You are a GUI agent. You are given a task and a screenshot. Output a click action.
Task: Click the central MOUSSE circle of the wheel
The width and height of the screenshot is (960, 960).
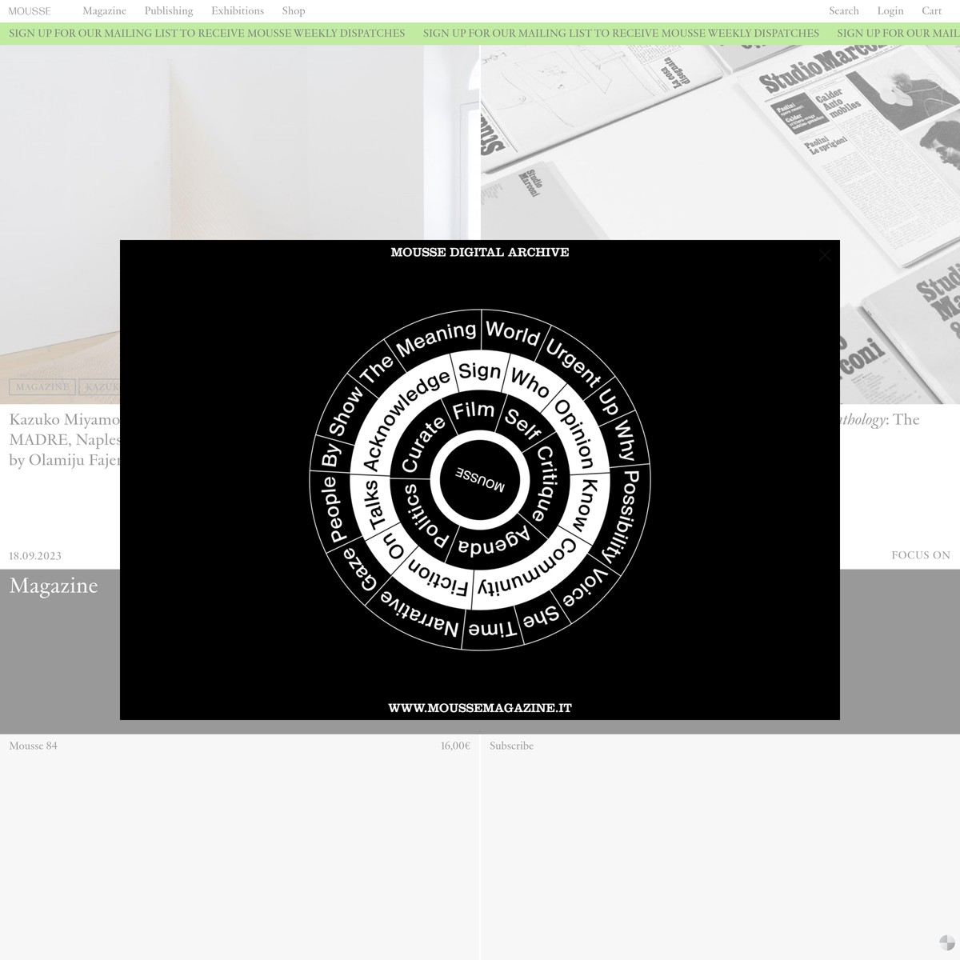click(x=479, y=480)
